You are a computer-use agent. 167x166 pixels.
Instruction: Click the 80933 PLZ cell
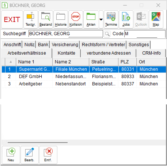pos(128,77)
